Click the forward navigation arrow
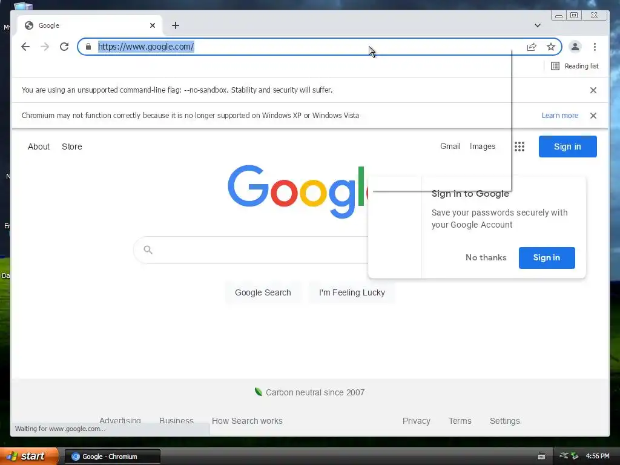The height and width of the screenshot is (465, 620). click(45, 47)
